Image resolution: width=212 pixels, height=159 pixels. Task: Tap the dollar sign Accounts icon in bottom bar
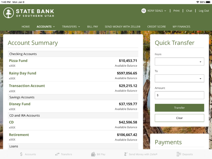21,154
